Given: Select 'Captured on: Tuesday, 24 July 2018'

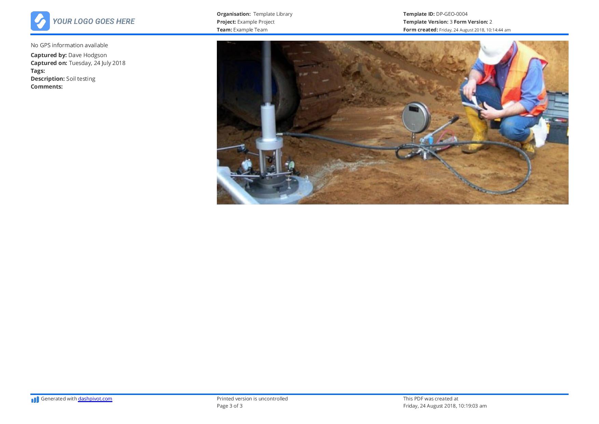Looking at the screenshot, I should point(78,63).
